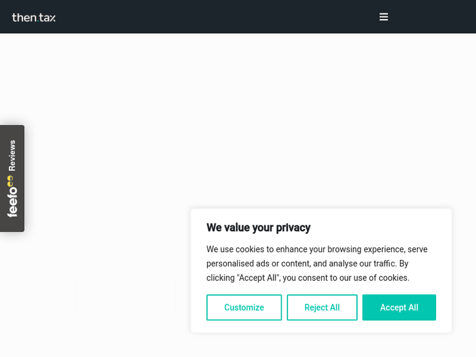Screen dimensions: 476x357
Task: Reject all cookies
Action: tap(322, 308)
